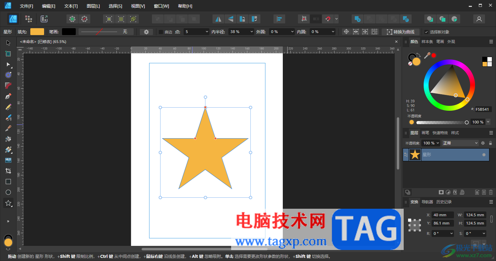
Task: Flip selection horizontally
Action: (218, 19)
